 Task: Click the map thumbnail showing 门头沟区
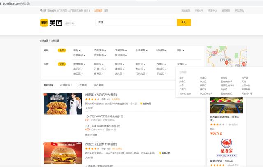coord(226,56)
